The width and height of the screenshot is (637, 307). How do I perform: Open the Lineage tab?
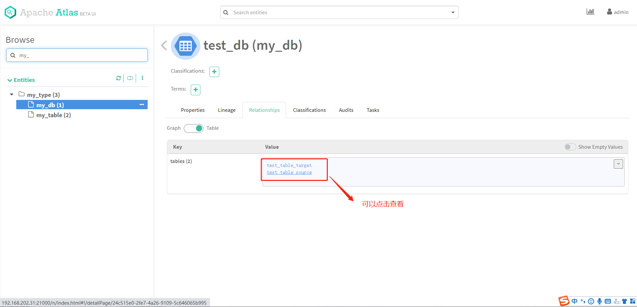[227, 110]
